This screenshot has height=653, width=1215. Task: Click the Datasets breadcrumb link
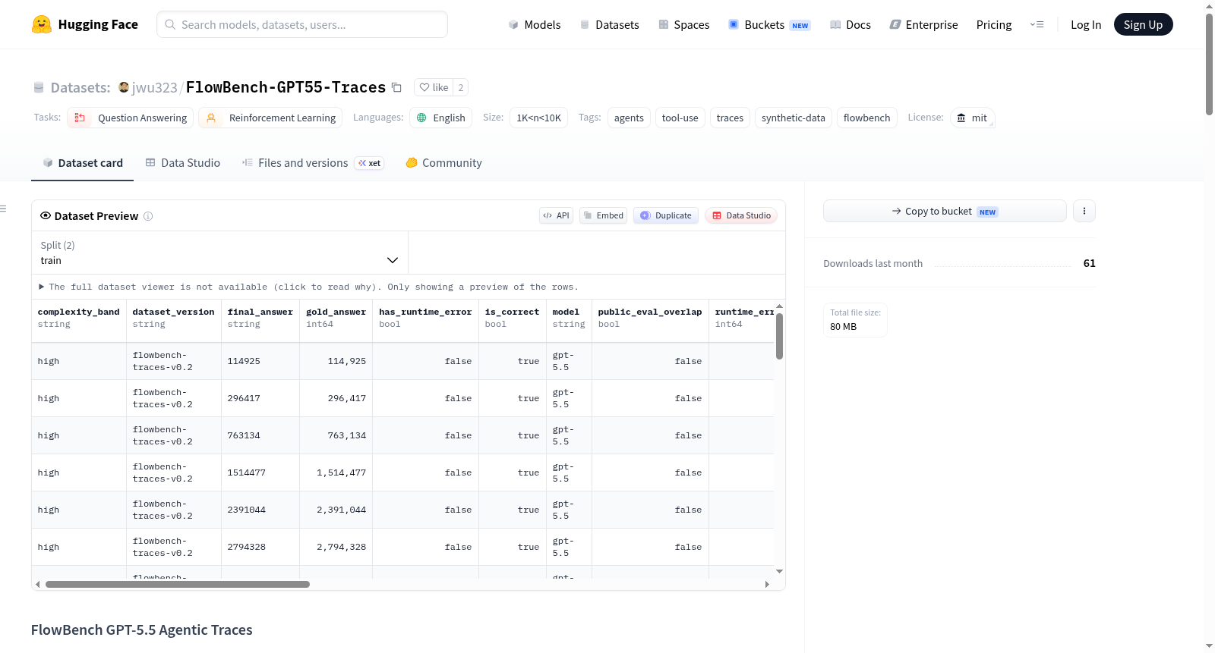(80, 87)
